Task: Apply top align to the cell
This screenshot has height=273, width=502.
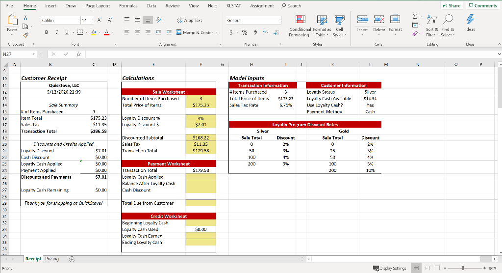Action: tap(127, 20)
